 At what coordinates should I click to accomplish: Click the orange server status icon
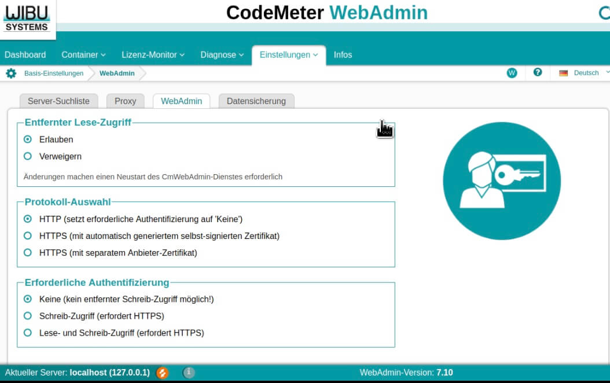(x=162, y=373)
